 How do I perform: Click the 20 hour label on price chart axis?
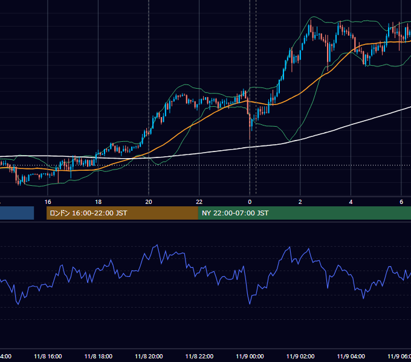coord(149,202)
